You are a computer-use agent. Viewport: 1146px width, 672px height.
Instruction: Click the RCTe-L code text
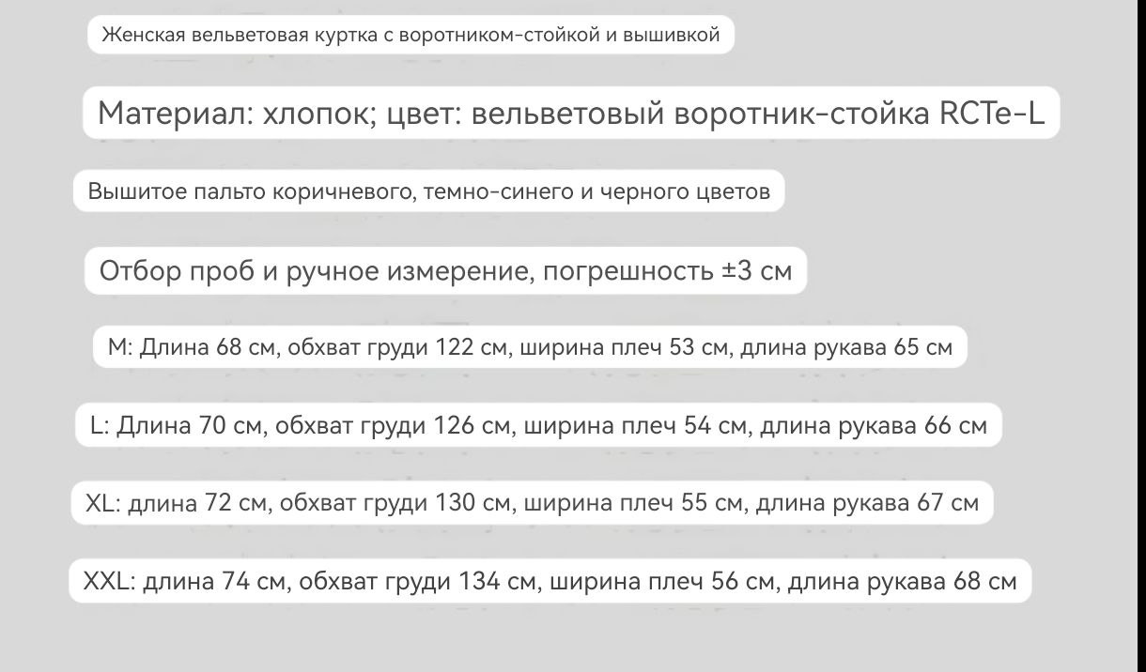992,114
